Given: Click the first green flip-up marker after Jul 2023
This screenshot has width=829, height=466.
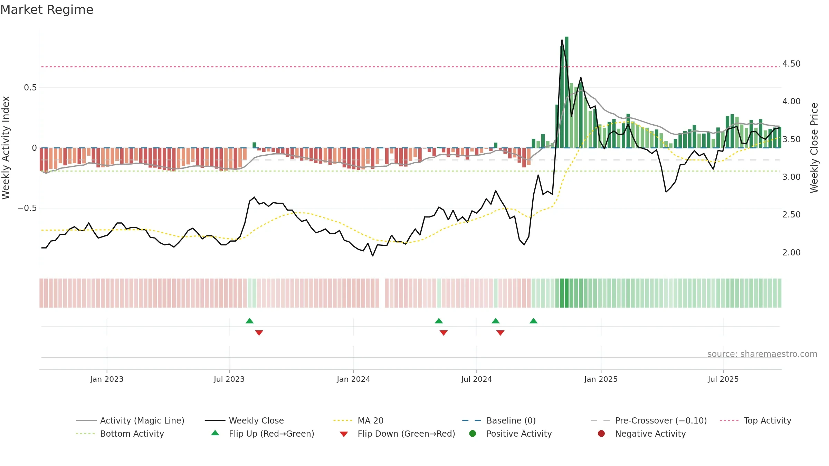Looking at the screenshot, I should pos(250,321).
